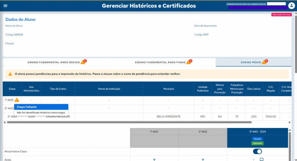
Task: Click the greyed plus icon under 3º ANO
Action: [254, 159]
